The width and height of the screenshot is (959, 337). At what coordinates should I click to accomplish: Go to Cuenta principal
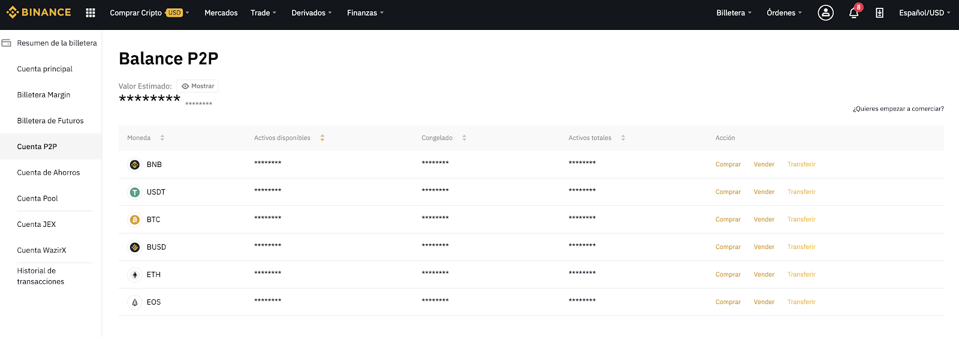[x=45, y=69]
